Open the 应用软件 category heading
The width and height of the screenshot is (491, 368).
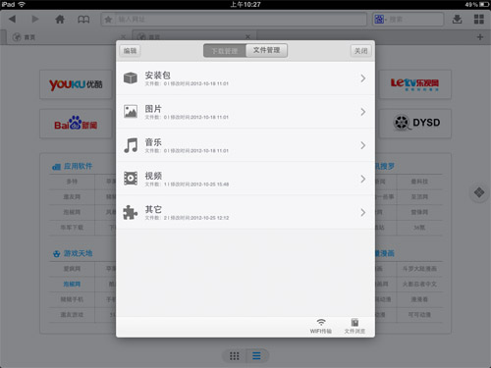pyautogui.click(x=73, y=166)
